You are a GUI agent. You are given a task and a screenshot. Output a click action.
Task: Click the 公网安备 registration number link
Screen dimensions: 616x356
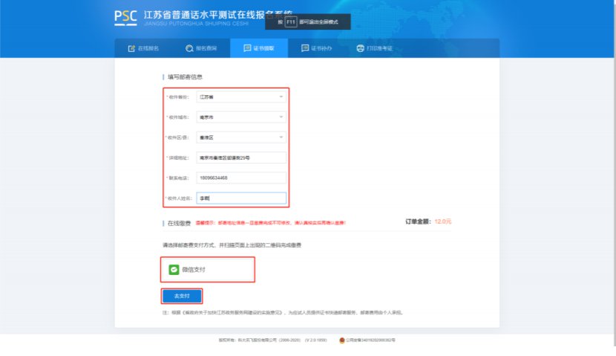tap(371, 340)
